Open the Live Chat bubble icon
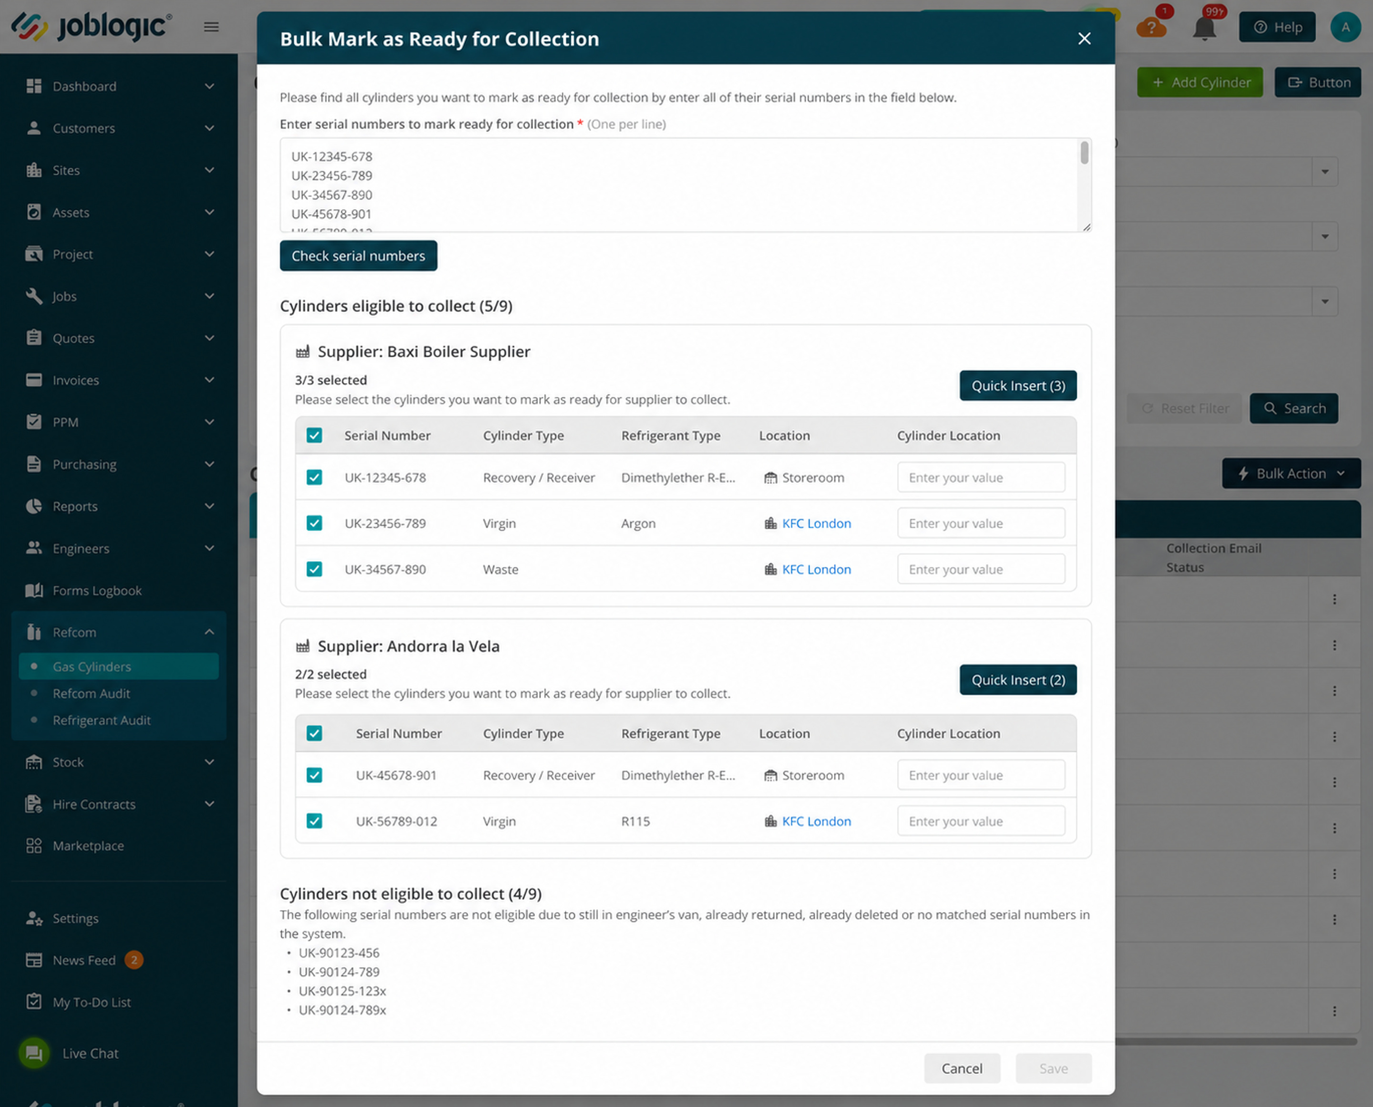 point(34,1053)
